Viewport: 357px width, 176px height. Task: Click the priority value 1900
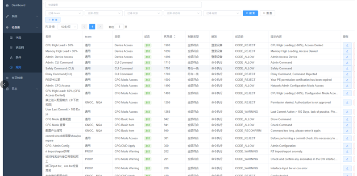[167, 45]
